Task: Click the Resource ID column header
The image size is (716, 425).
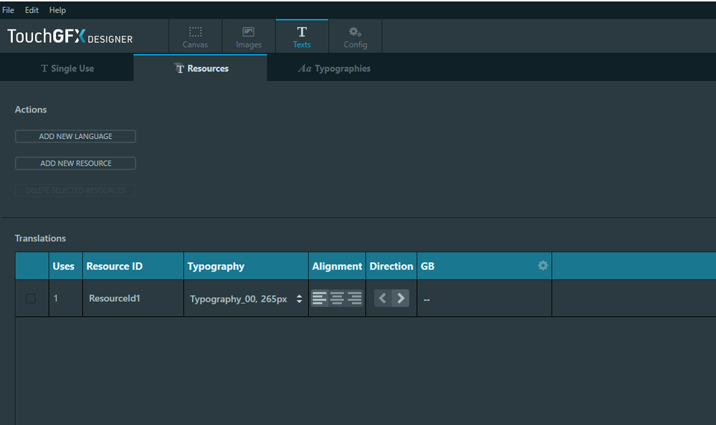Action: click(133, 266)
